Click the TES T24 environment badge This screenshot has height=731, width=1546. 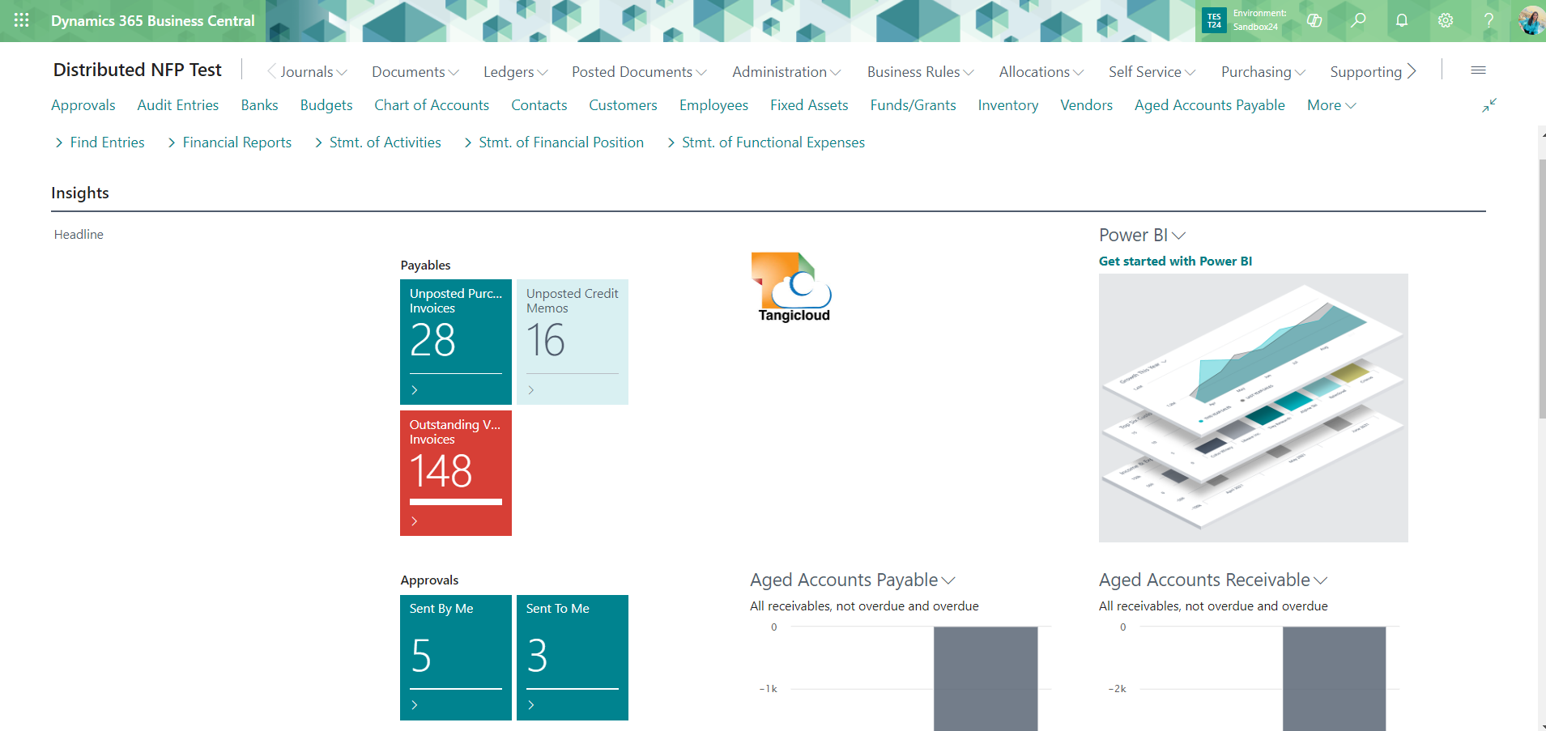tap(1214, 20)
